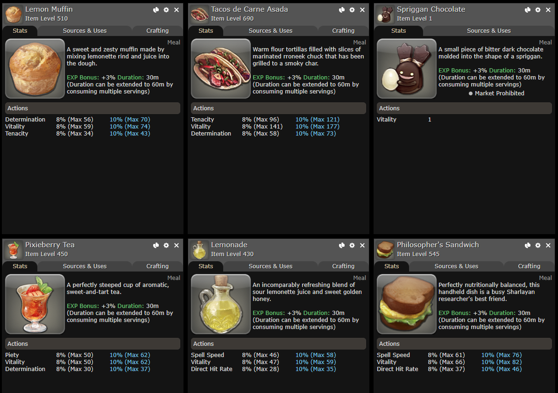Open settings gear on Spriggan Chocolate panel

(x=538, y=10)
